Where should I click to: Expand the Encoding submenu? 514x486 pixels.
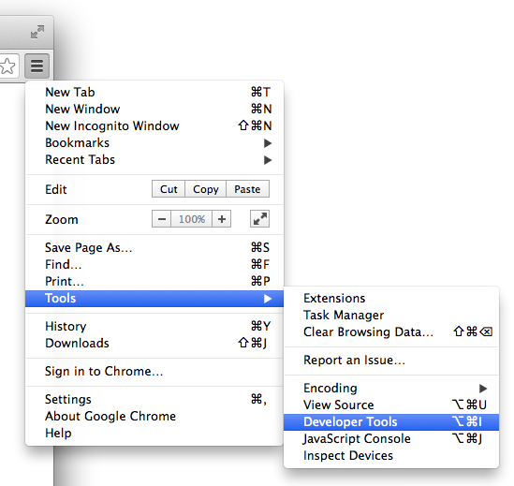coord(391,388)
